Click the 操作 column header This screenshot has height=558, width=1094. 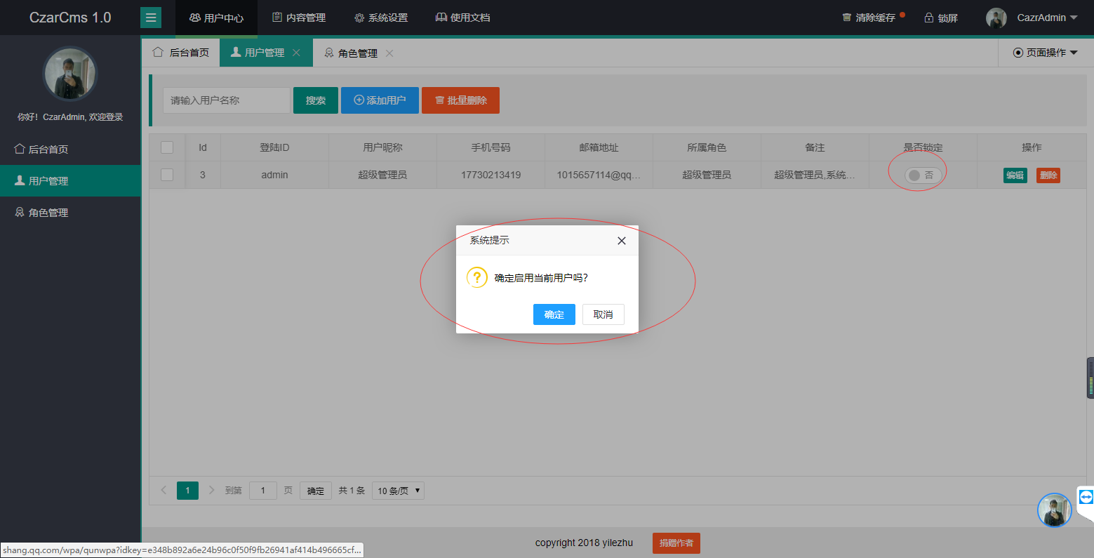click(x=1032, y=147)
